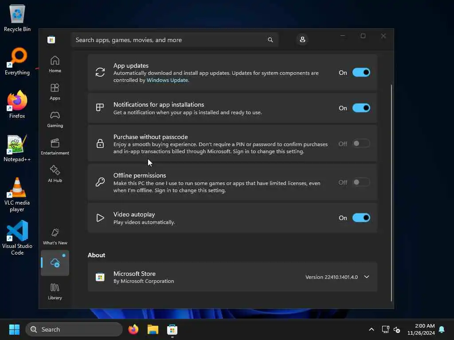
Task: Open notifications bell in taskbar
Action: click(x=442, y=329)
